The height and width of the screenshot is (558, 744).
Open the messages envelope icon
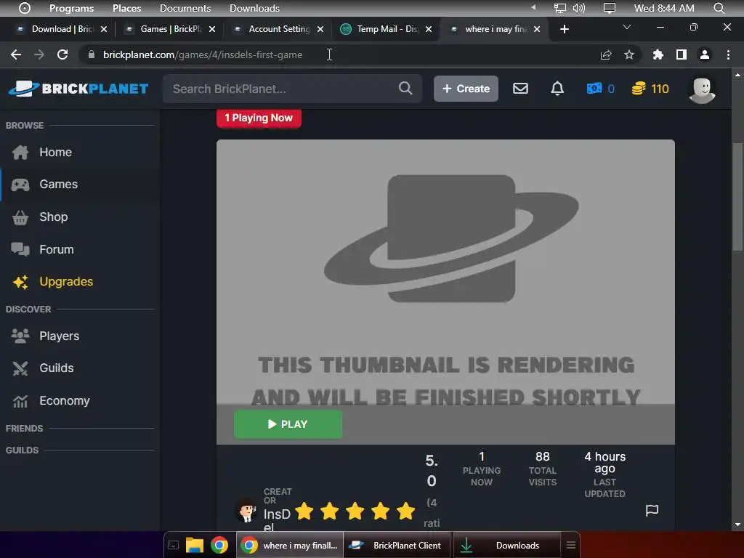click(x=520, y=88)
